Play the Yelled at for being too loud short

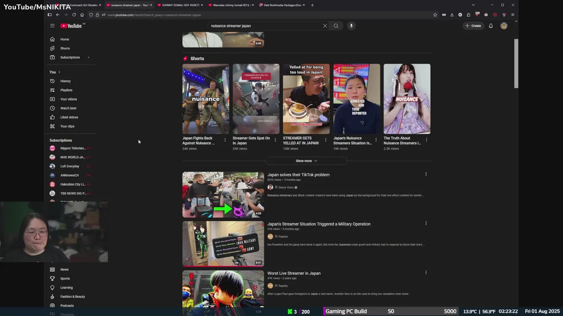[x=306, y=99]
